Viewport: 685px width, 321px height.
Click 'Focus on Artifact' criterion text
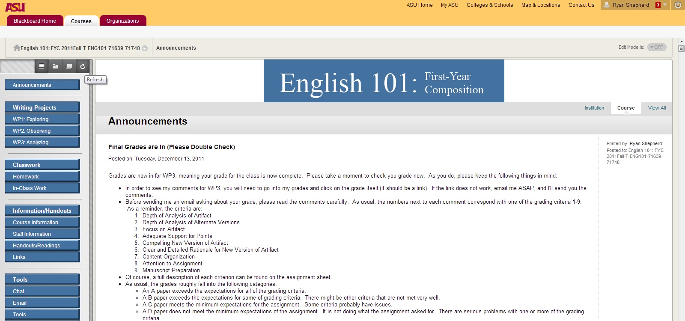click(164, 229)
